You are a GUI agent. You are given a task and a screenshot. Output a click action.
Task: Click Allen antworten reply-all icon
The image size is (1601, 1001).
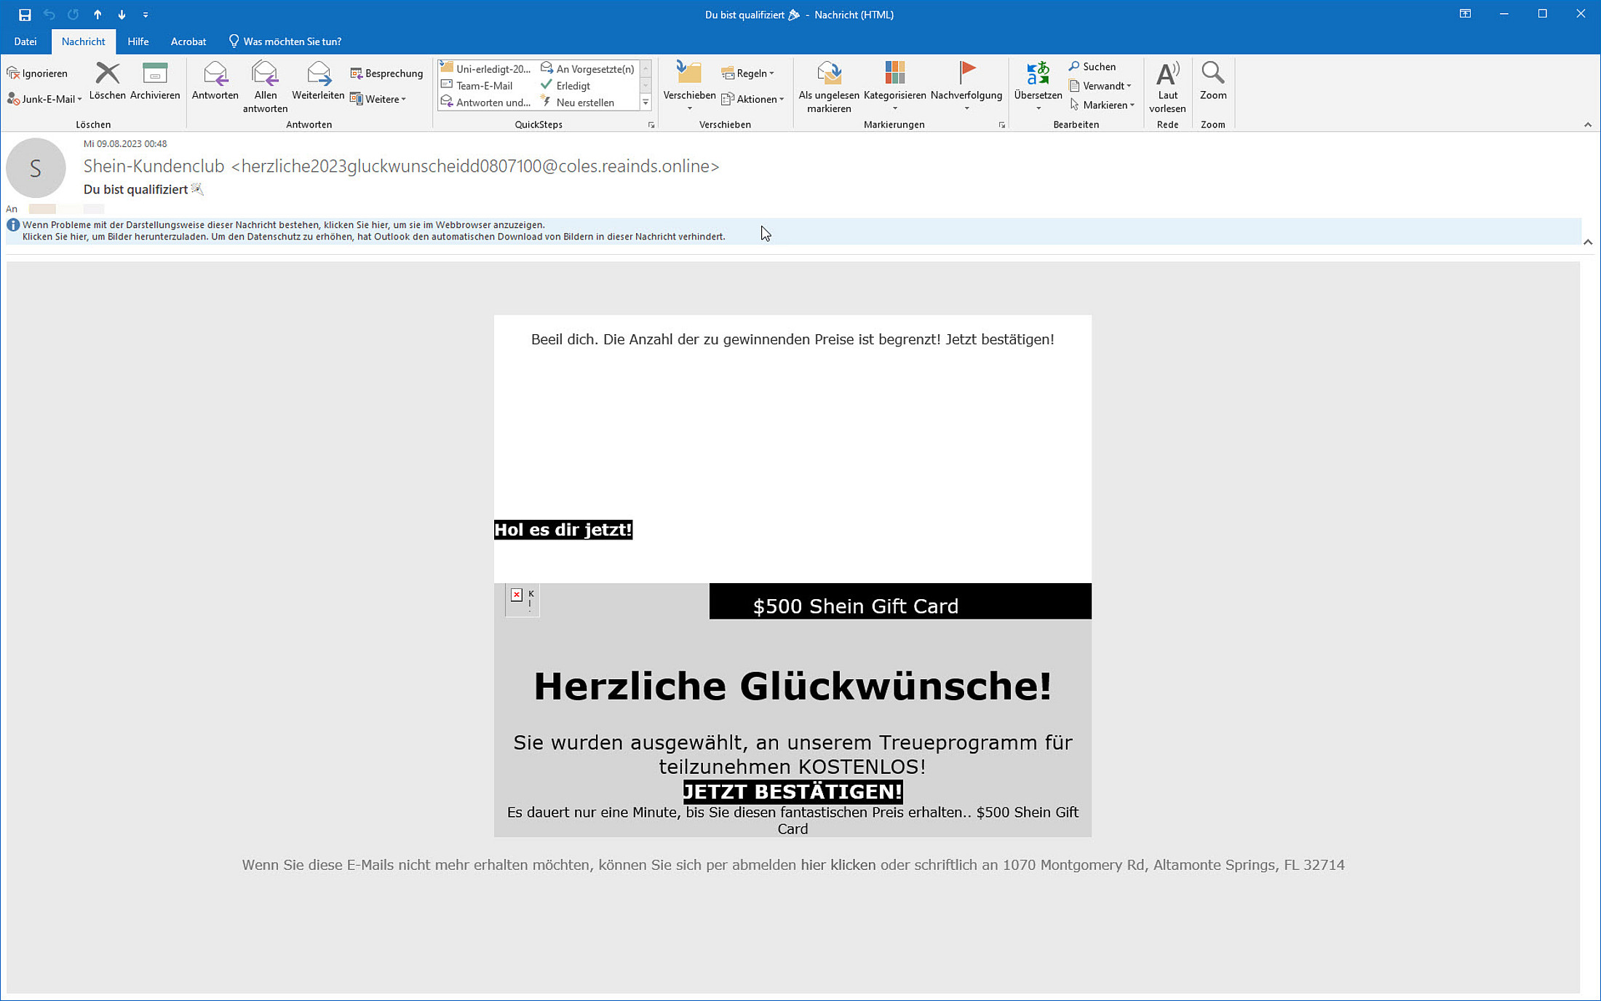click(265, 75)
